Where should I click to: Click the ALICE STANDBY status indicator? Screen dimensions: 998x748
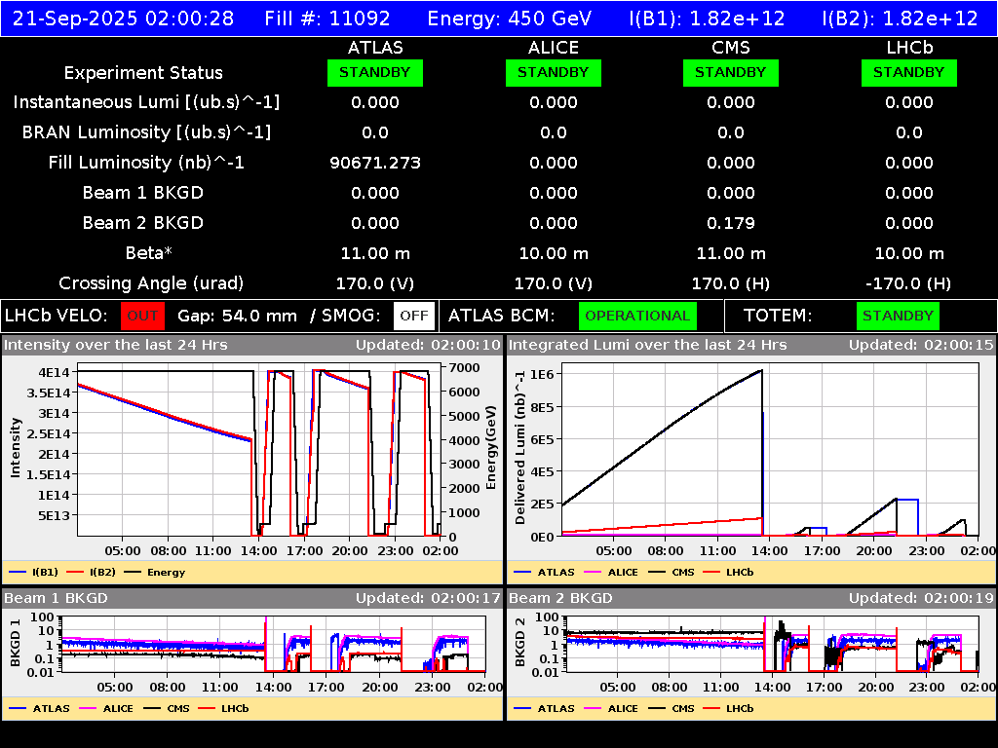click(x=553, y=72)
